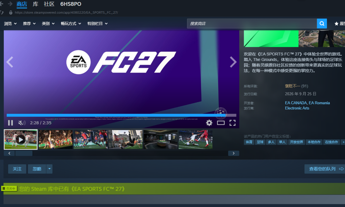
Task: Click 查看您的队列 button
Action: pos(325,169)
